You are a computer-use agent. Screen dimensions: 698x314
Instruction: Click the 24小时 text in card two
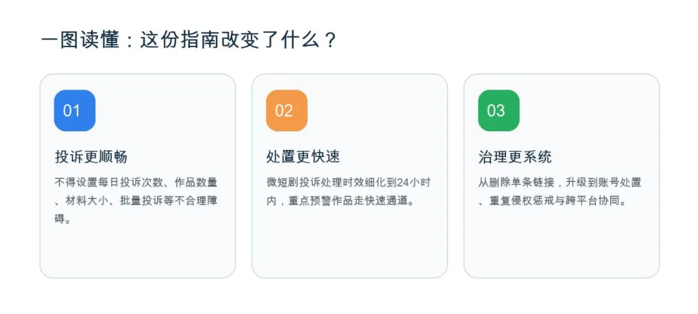414,182
